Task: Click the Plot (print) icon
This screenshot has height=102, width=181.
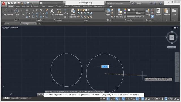Action: click(28, 3)
